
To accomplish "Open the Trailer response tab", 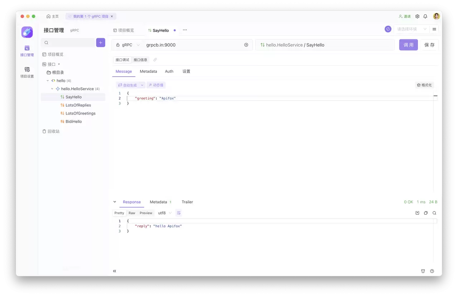I will pos(187,202).
